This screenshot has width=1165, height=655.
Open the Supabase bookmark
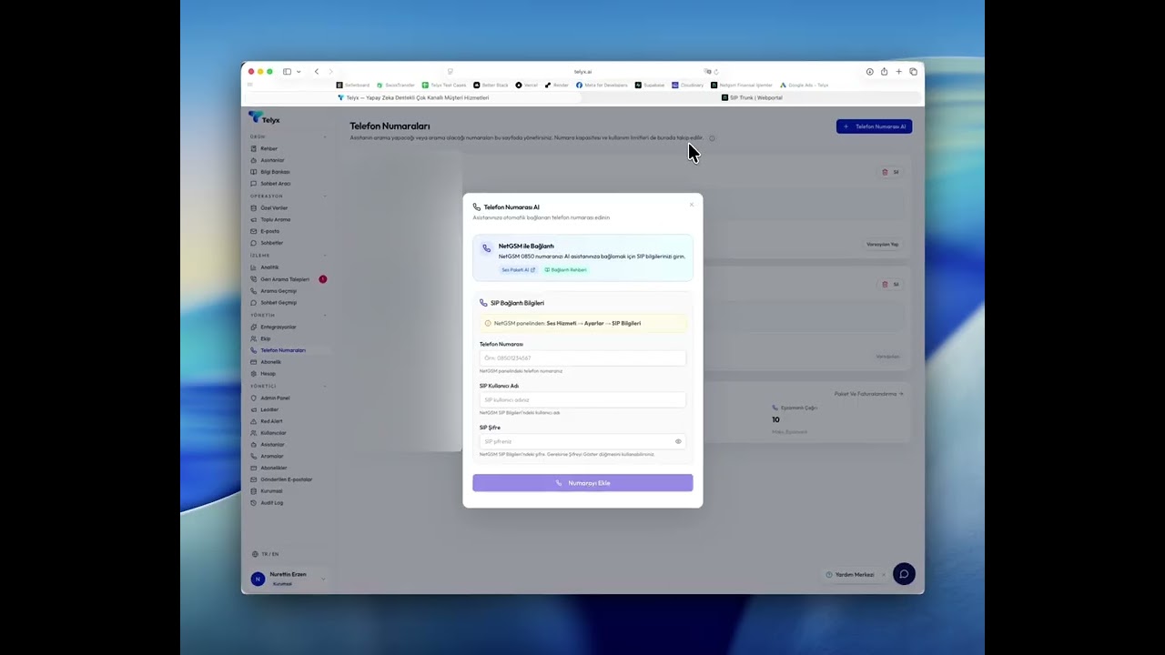[x=650, y=86]
